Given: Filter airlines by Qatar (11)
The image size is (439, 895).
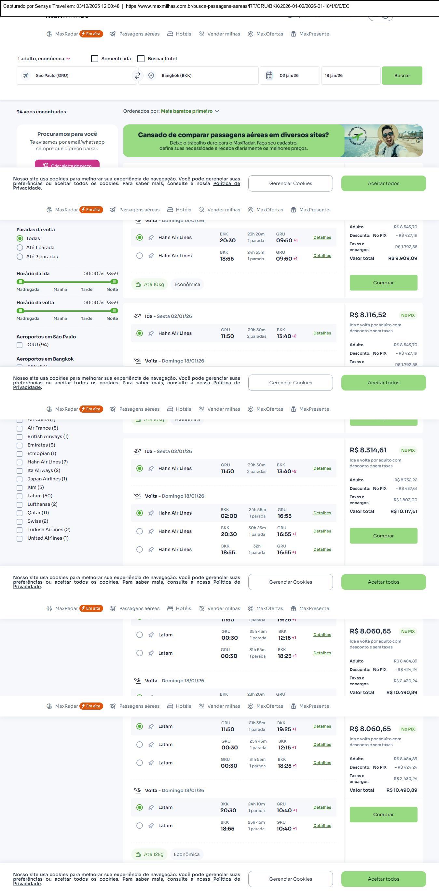Looking at the screenshot, I should tap(20, 513).
